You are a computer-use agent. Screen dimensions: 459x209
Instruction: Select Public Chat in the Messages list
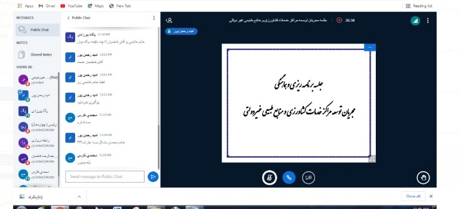pos(37,30)
